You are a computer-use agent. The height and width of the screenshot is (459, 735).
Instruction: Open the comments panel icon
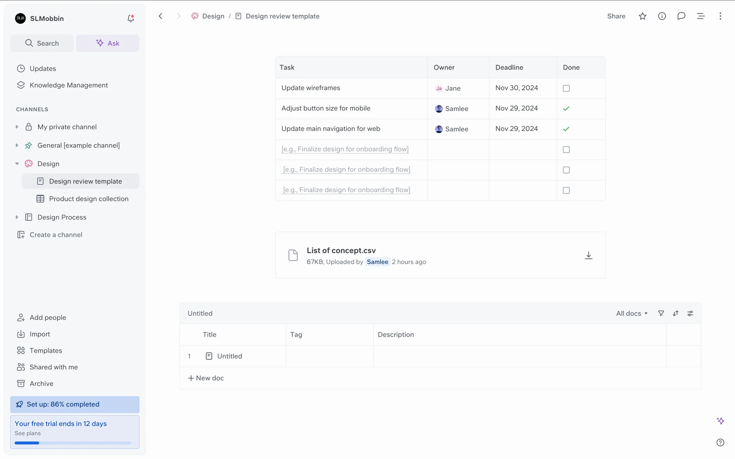681,16
